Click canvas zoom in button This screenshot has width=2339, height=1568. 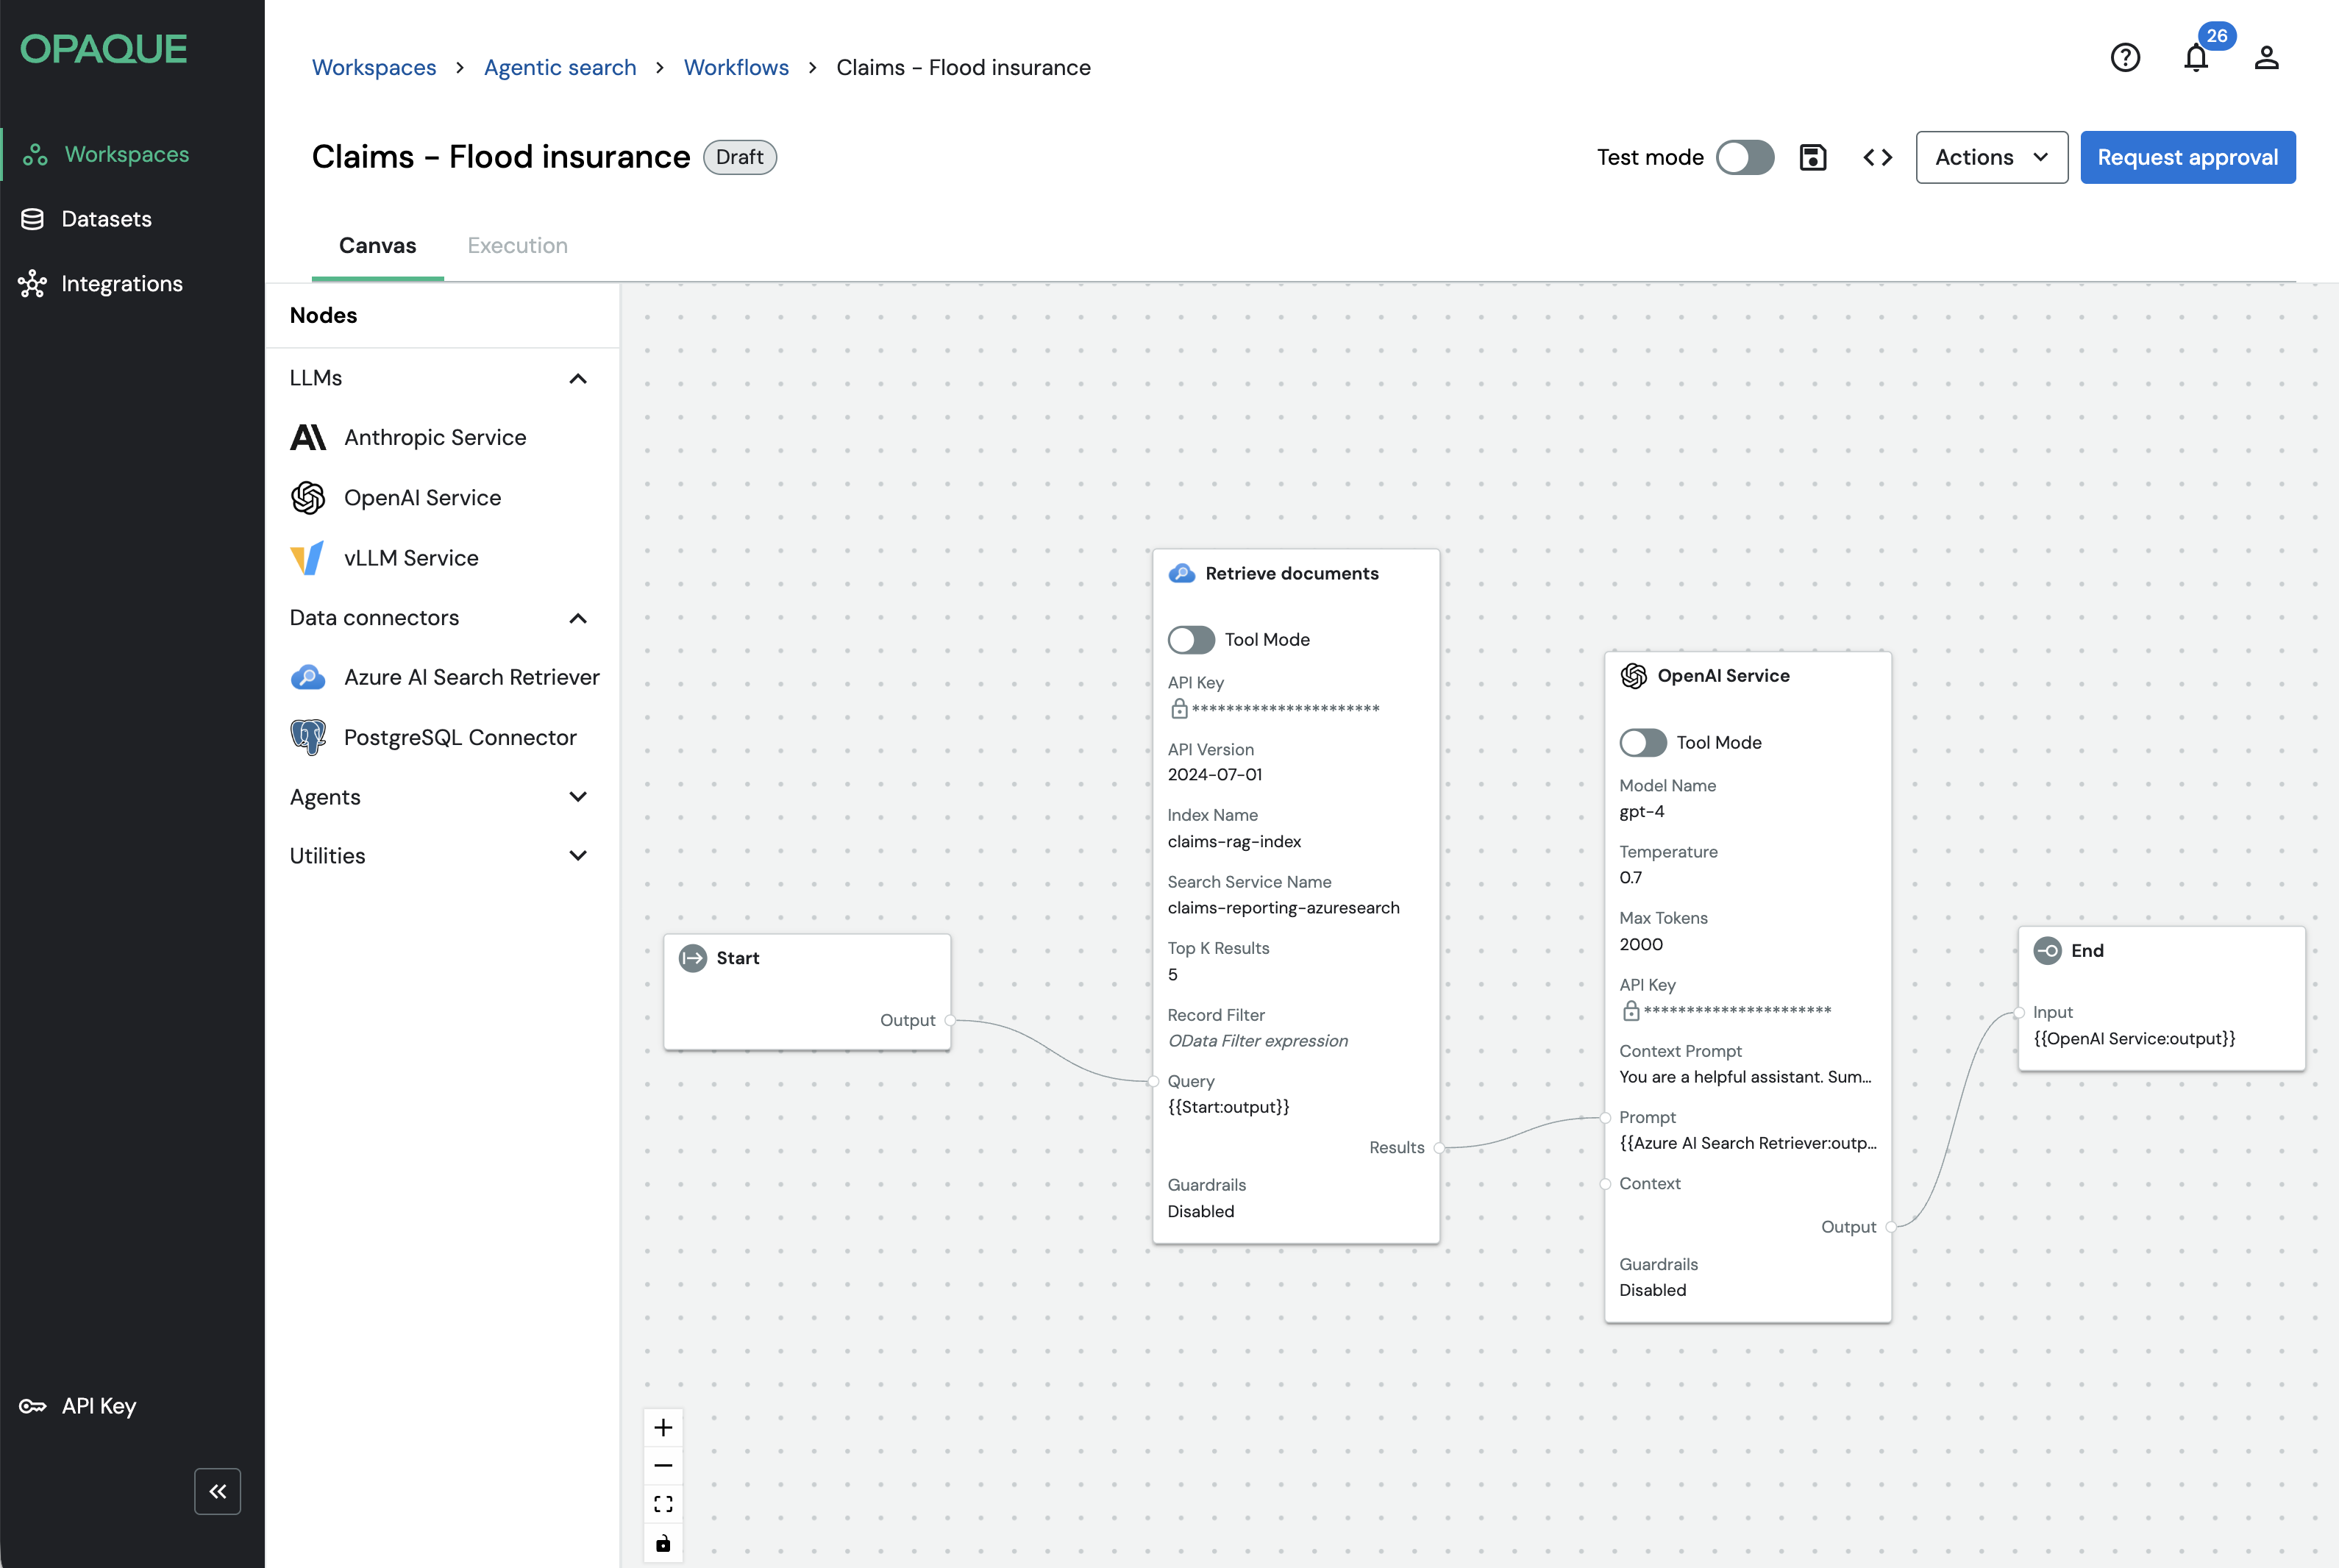[x=663, y=1427]
